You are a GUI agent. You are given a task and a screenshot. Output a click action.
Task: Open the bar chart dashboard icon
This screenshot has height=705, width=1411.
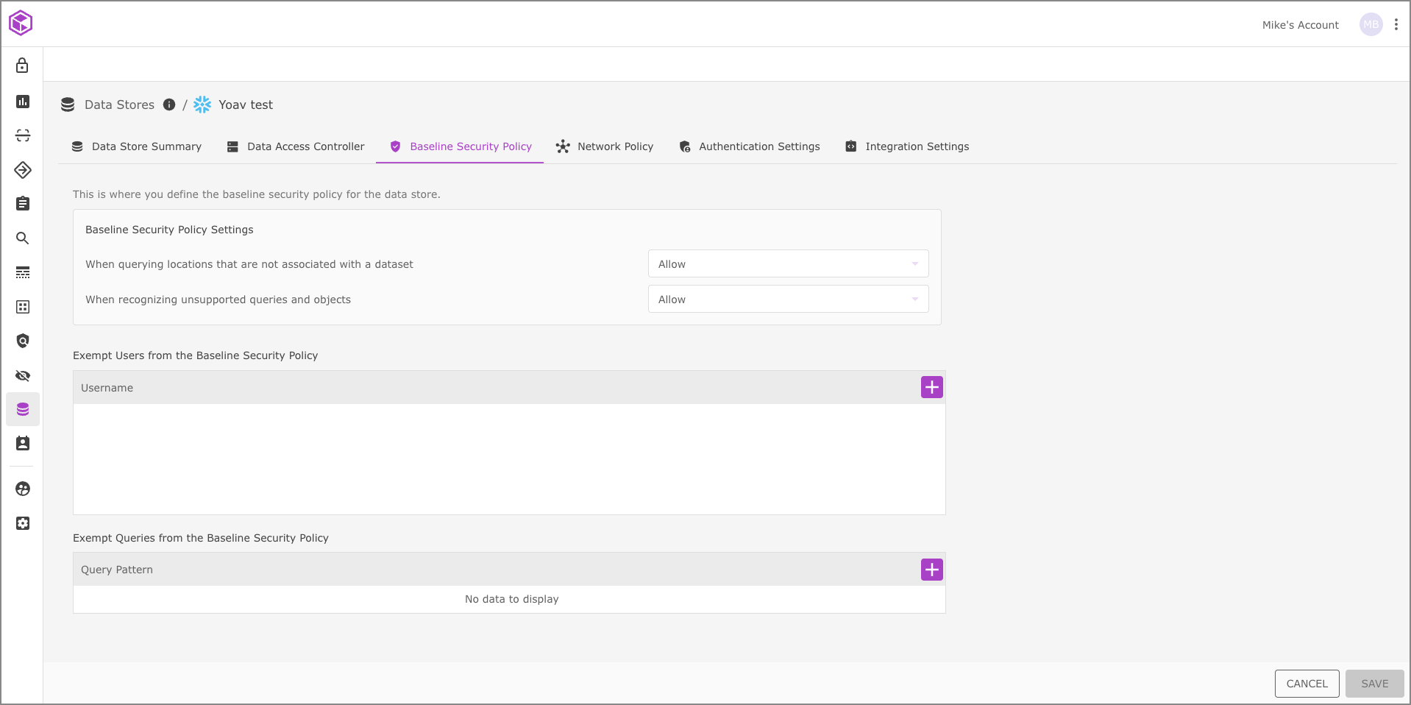23,102
